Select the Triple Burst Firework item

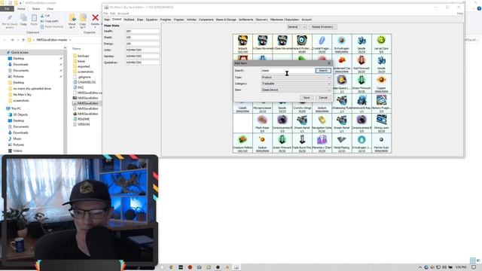pos(302,143)
